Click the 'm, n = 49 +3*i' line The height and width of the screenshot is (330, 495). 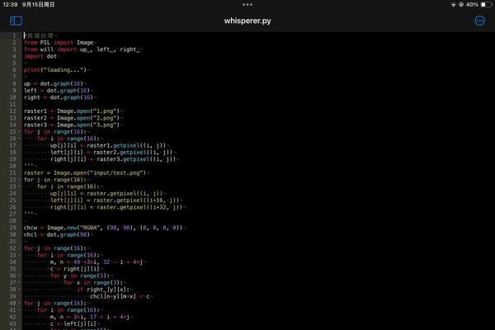point(98,262)
